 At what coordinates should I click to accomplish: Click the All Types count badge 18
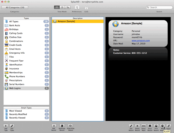46,21
